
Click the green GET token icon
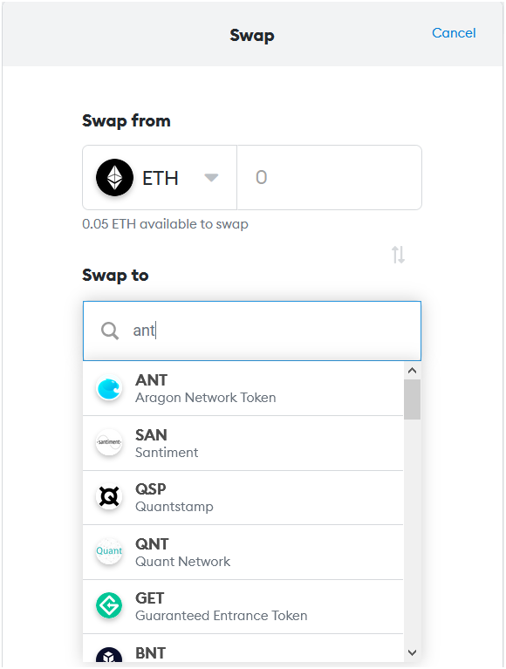click(x=109, y=605)
